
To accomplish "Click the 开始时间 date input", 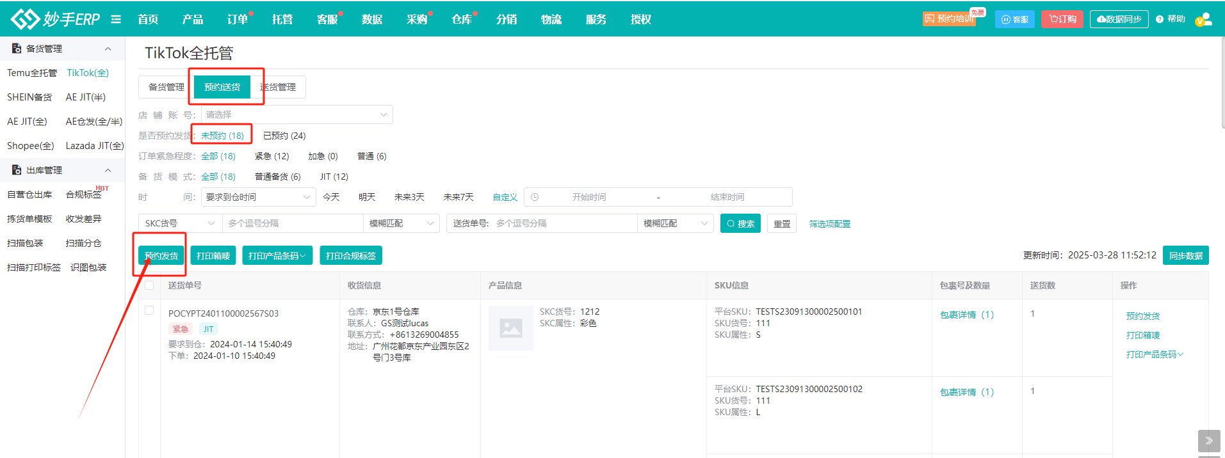I will point(589,197).
